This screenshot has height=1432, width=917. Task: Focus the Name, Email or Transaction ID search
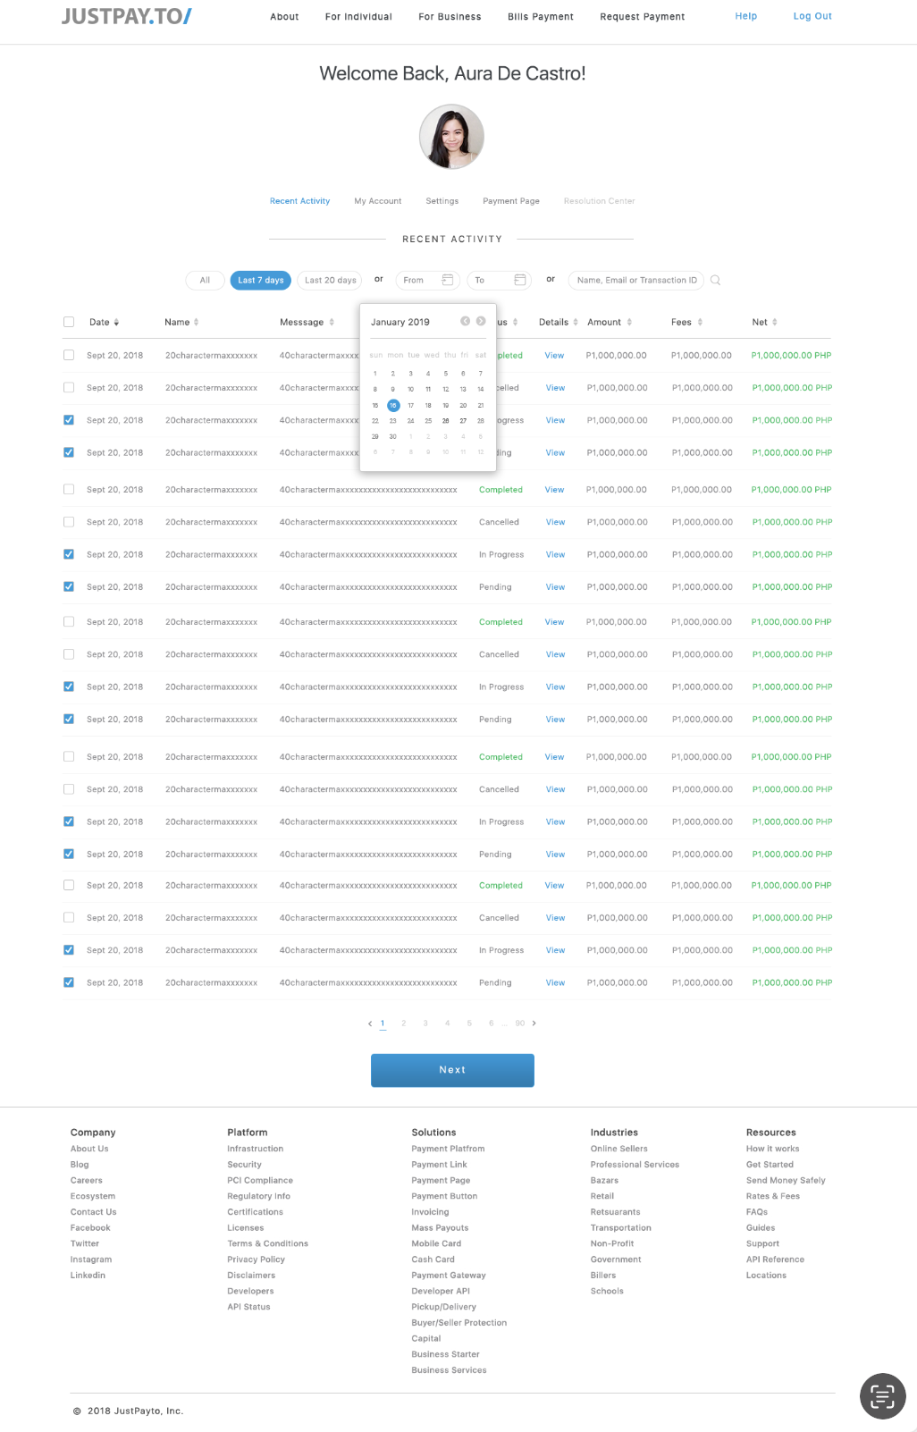[636, 280]
